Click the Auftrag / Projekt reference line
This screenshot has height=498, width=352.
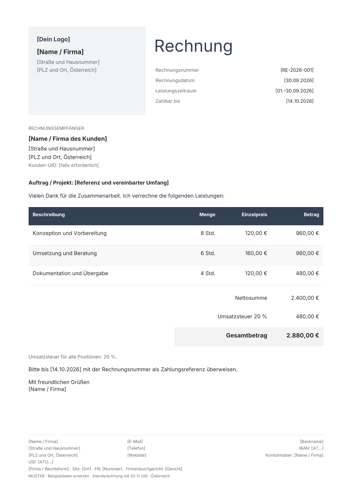coord(98,183)
